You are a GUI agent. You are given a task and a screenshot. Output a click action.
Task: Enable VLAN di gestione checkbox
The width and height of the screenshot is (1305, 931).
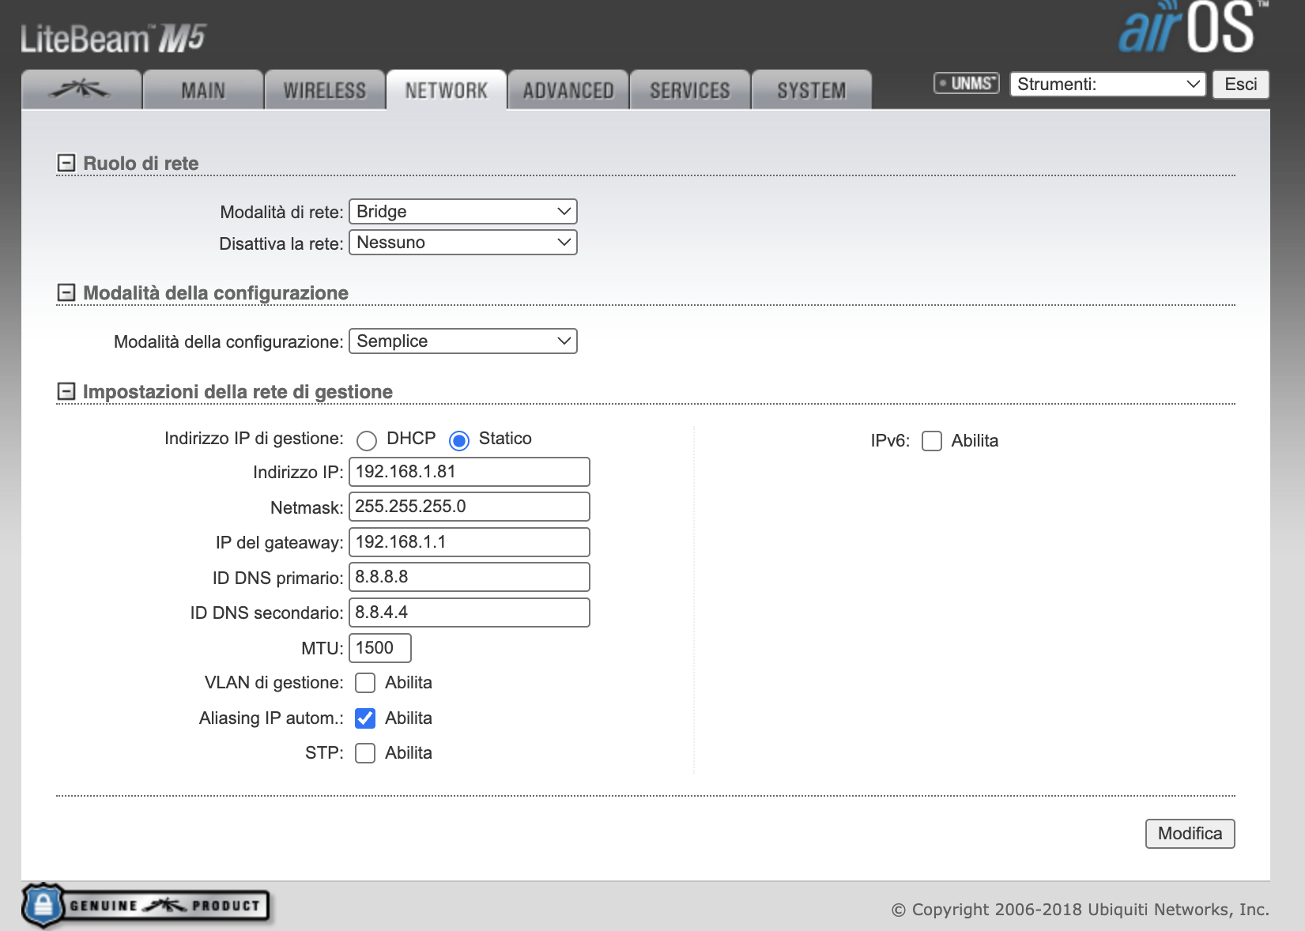click(365, 683)
